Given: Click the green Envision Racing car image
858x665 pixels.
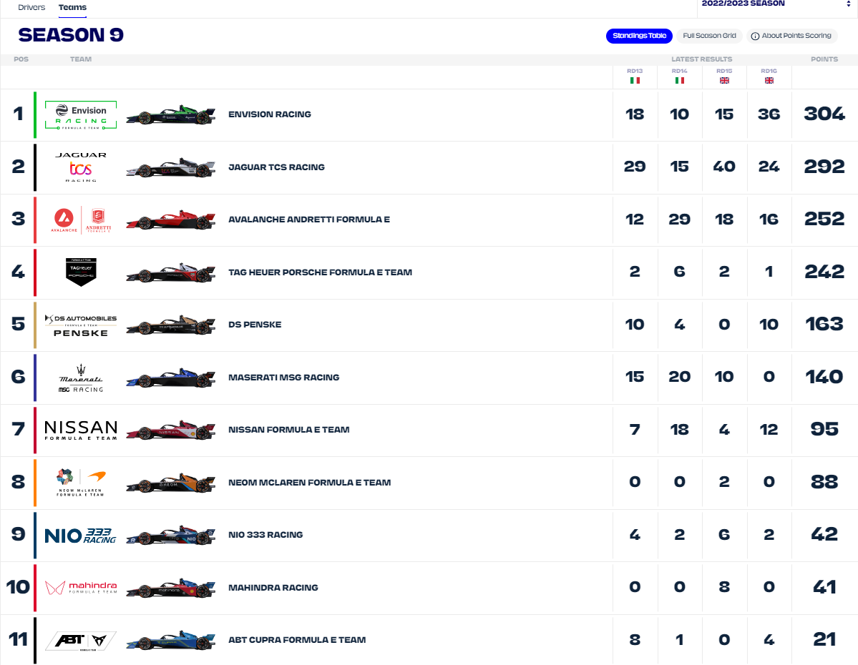Looking at the screenshot, I should (171, 115).
